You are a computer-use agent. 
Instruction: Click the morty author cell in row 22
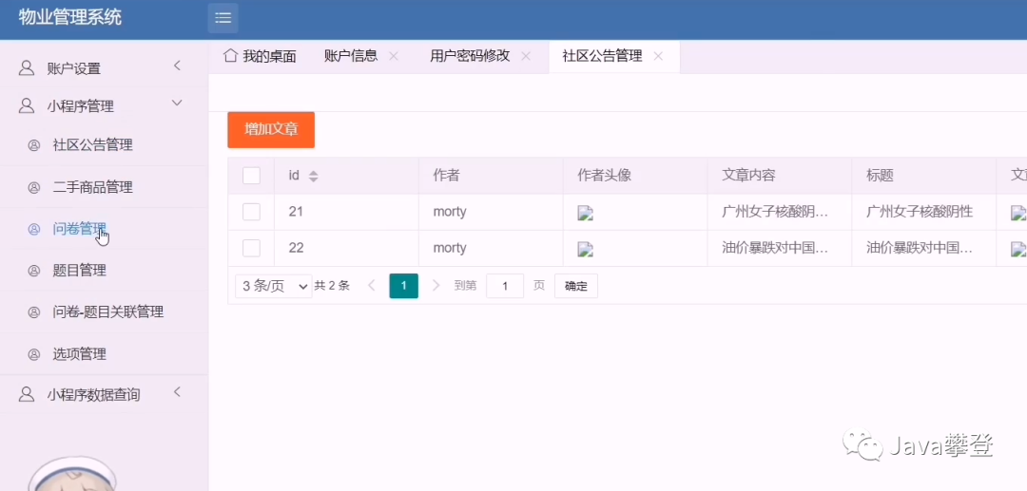click(x=491, y=248)
